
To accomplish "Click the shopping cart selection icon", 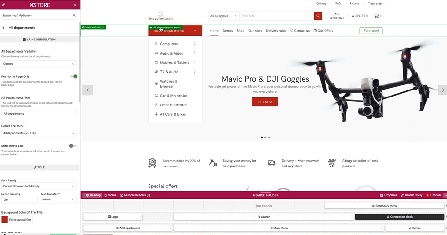I will tap(332, 163).
